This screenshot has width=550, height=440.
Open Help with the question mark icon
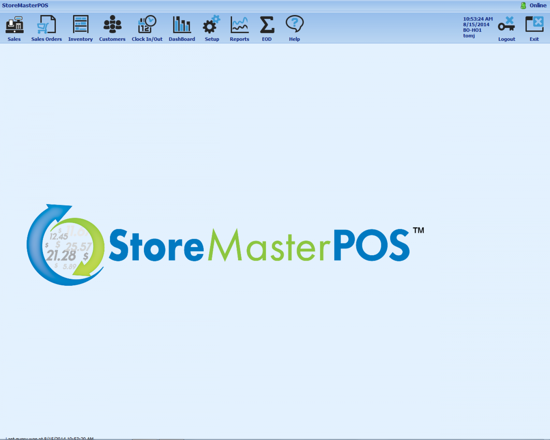(294, 24)
